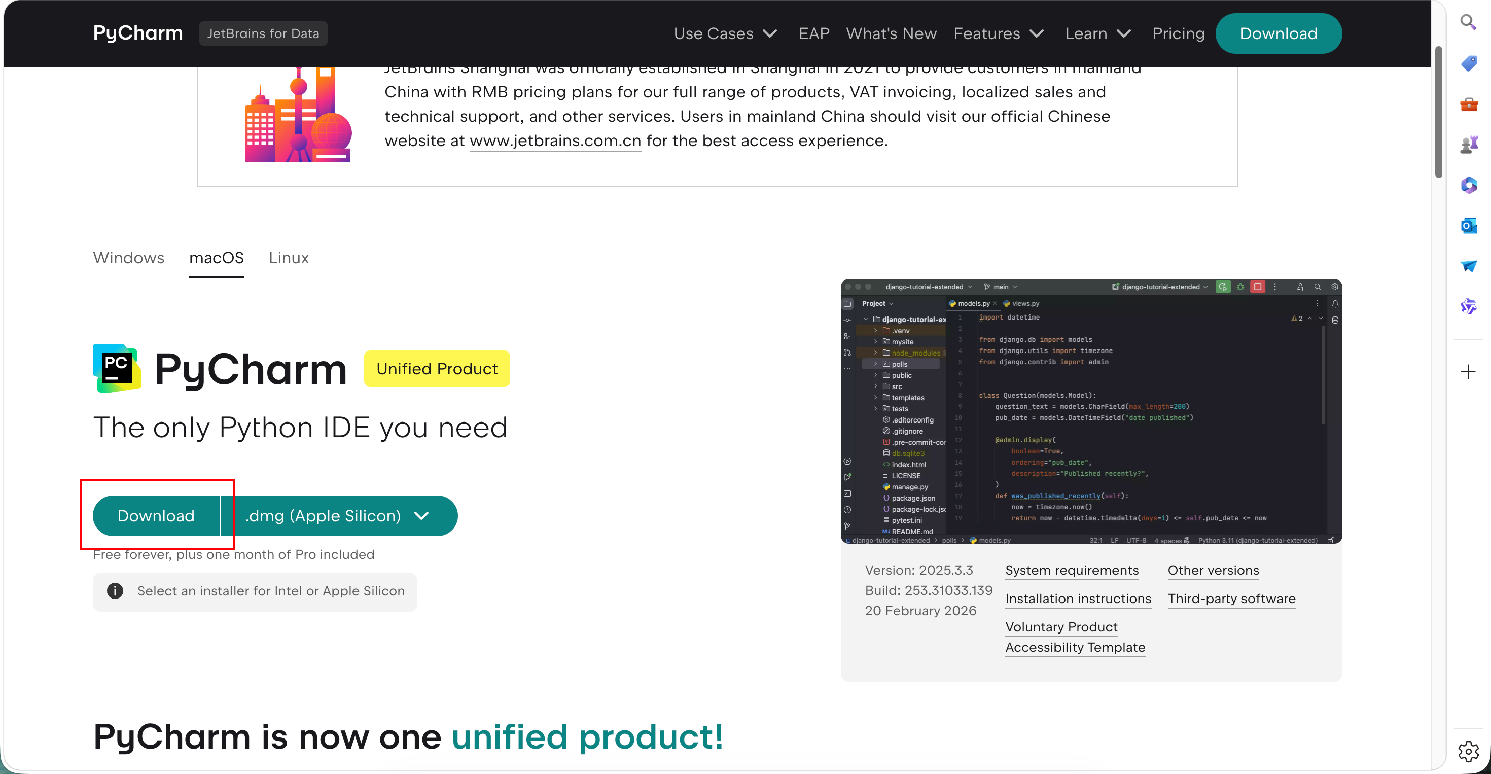The image size is (1491, 774).
Task: Open the Microsoft 365 sidebar icon
Action: (x=1468, y=185)
